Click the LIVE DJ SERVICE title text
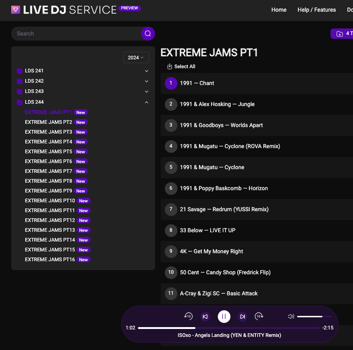 [70, 10]
